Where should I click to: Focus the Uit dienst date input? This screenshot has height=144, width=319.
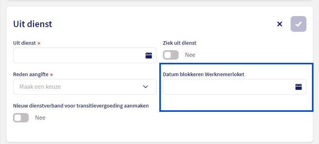click(85, 55)
